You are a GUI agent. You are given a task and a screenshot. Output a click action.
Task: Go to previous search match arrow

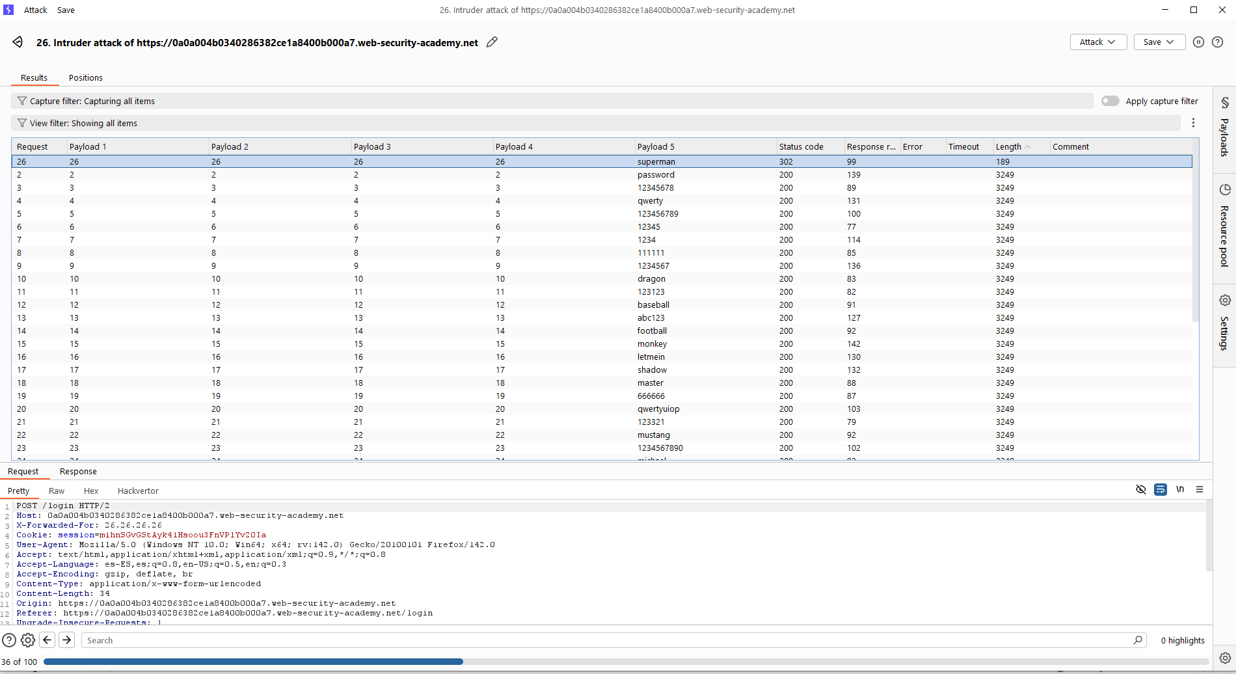[x=47, y=640]
